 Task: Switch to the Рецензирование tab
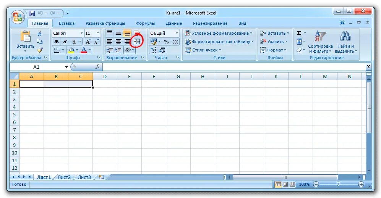pos(210,23)
